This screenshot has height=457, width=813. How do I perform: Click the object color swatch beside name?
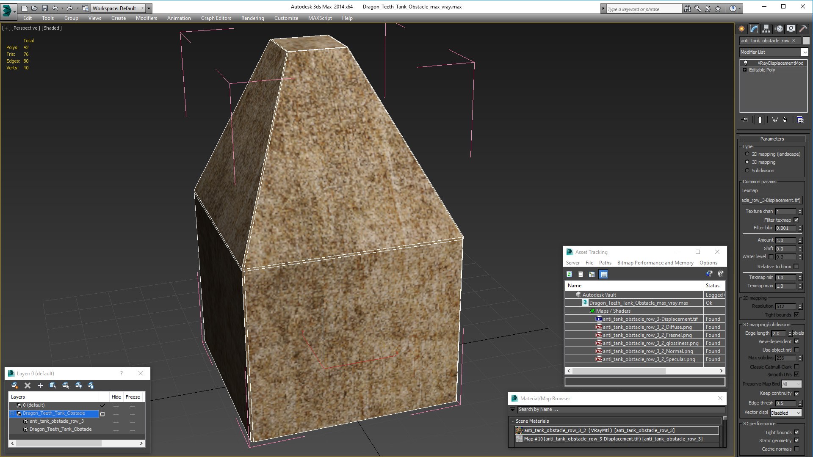[x=806, y=41]
